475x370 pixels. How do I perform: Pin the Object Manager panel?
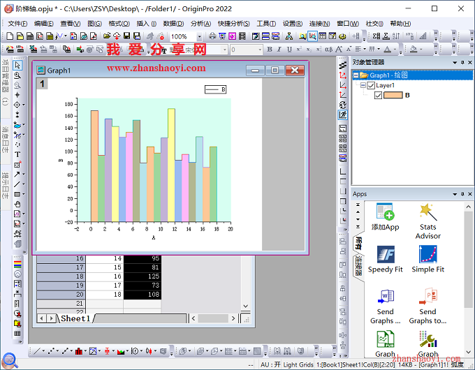(x=462, y=62)
